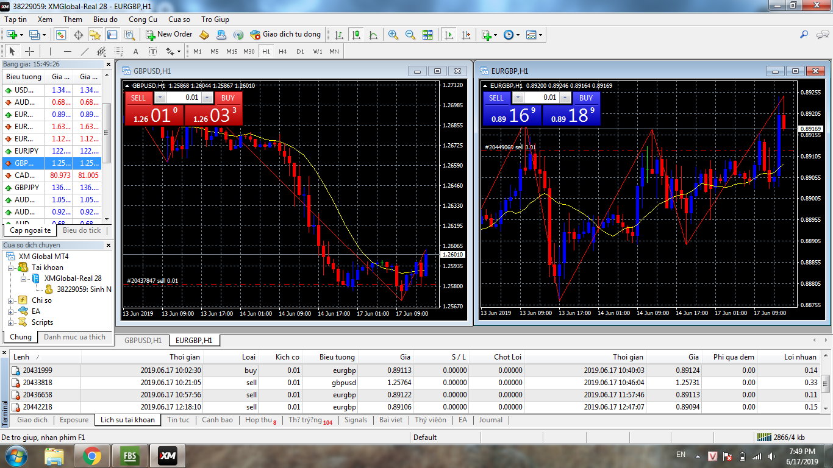Select the Vertical Line drawing tool

pyautogui.click(x=51, y=51)
